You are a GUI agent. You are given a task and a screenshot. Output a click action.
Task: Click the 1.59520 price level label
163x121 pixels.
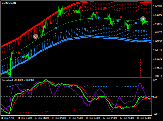pos(158,68)
